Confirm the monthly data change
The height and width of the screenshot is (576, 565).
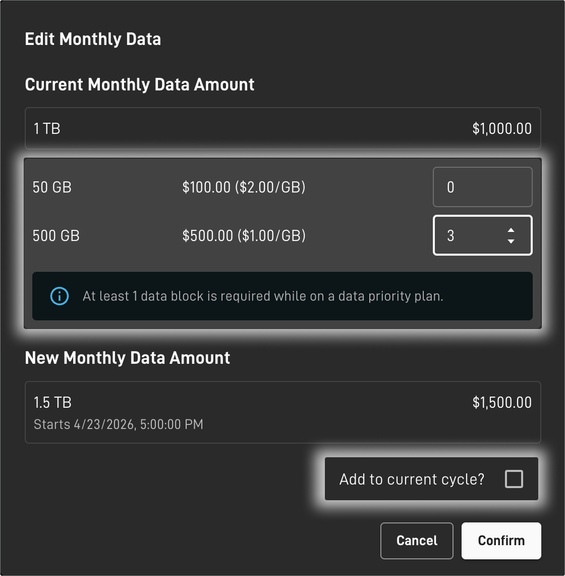pyautogui.click(x=501, y=541)
